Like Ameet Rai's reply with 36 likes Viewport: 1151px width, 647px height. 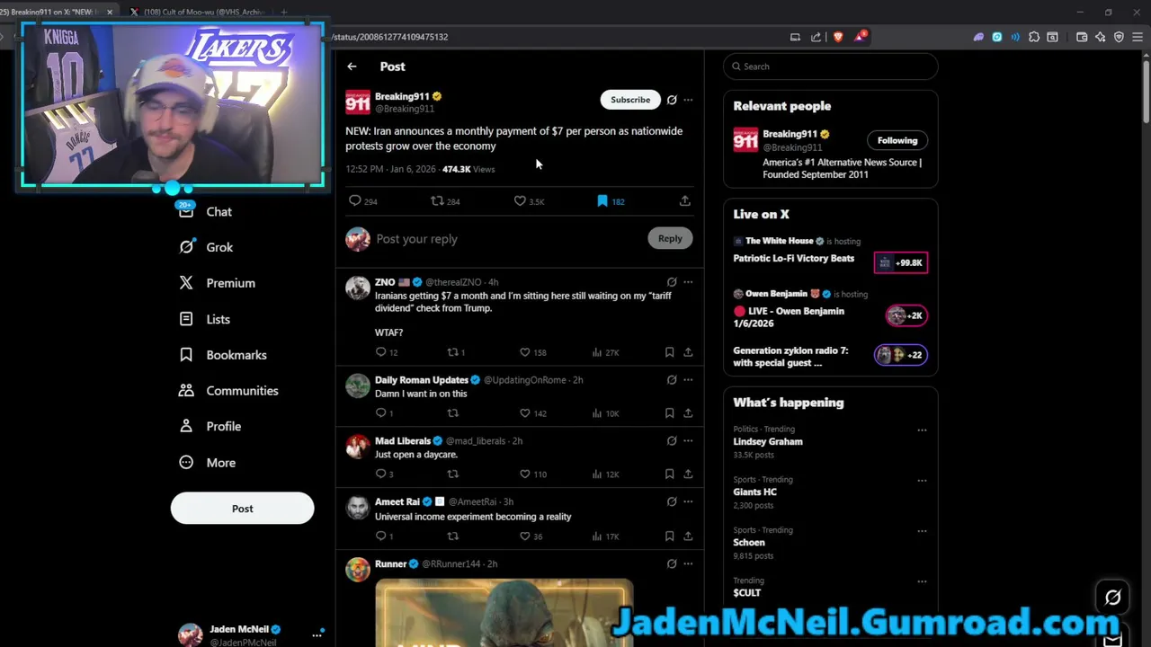tap(525, 536)
